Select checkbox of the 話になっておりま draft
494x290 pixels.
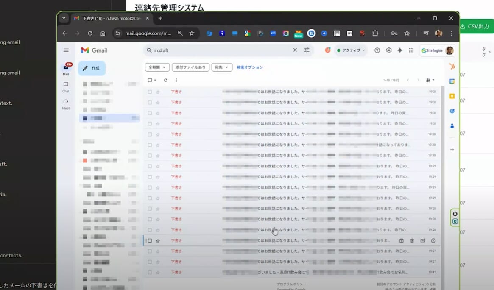(150, 145)
